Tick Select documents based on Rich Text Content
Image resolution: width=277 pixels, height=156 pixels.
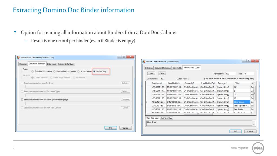[22, 108]
